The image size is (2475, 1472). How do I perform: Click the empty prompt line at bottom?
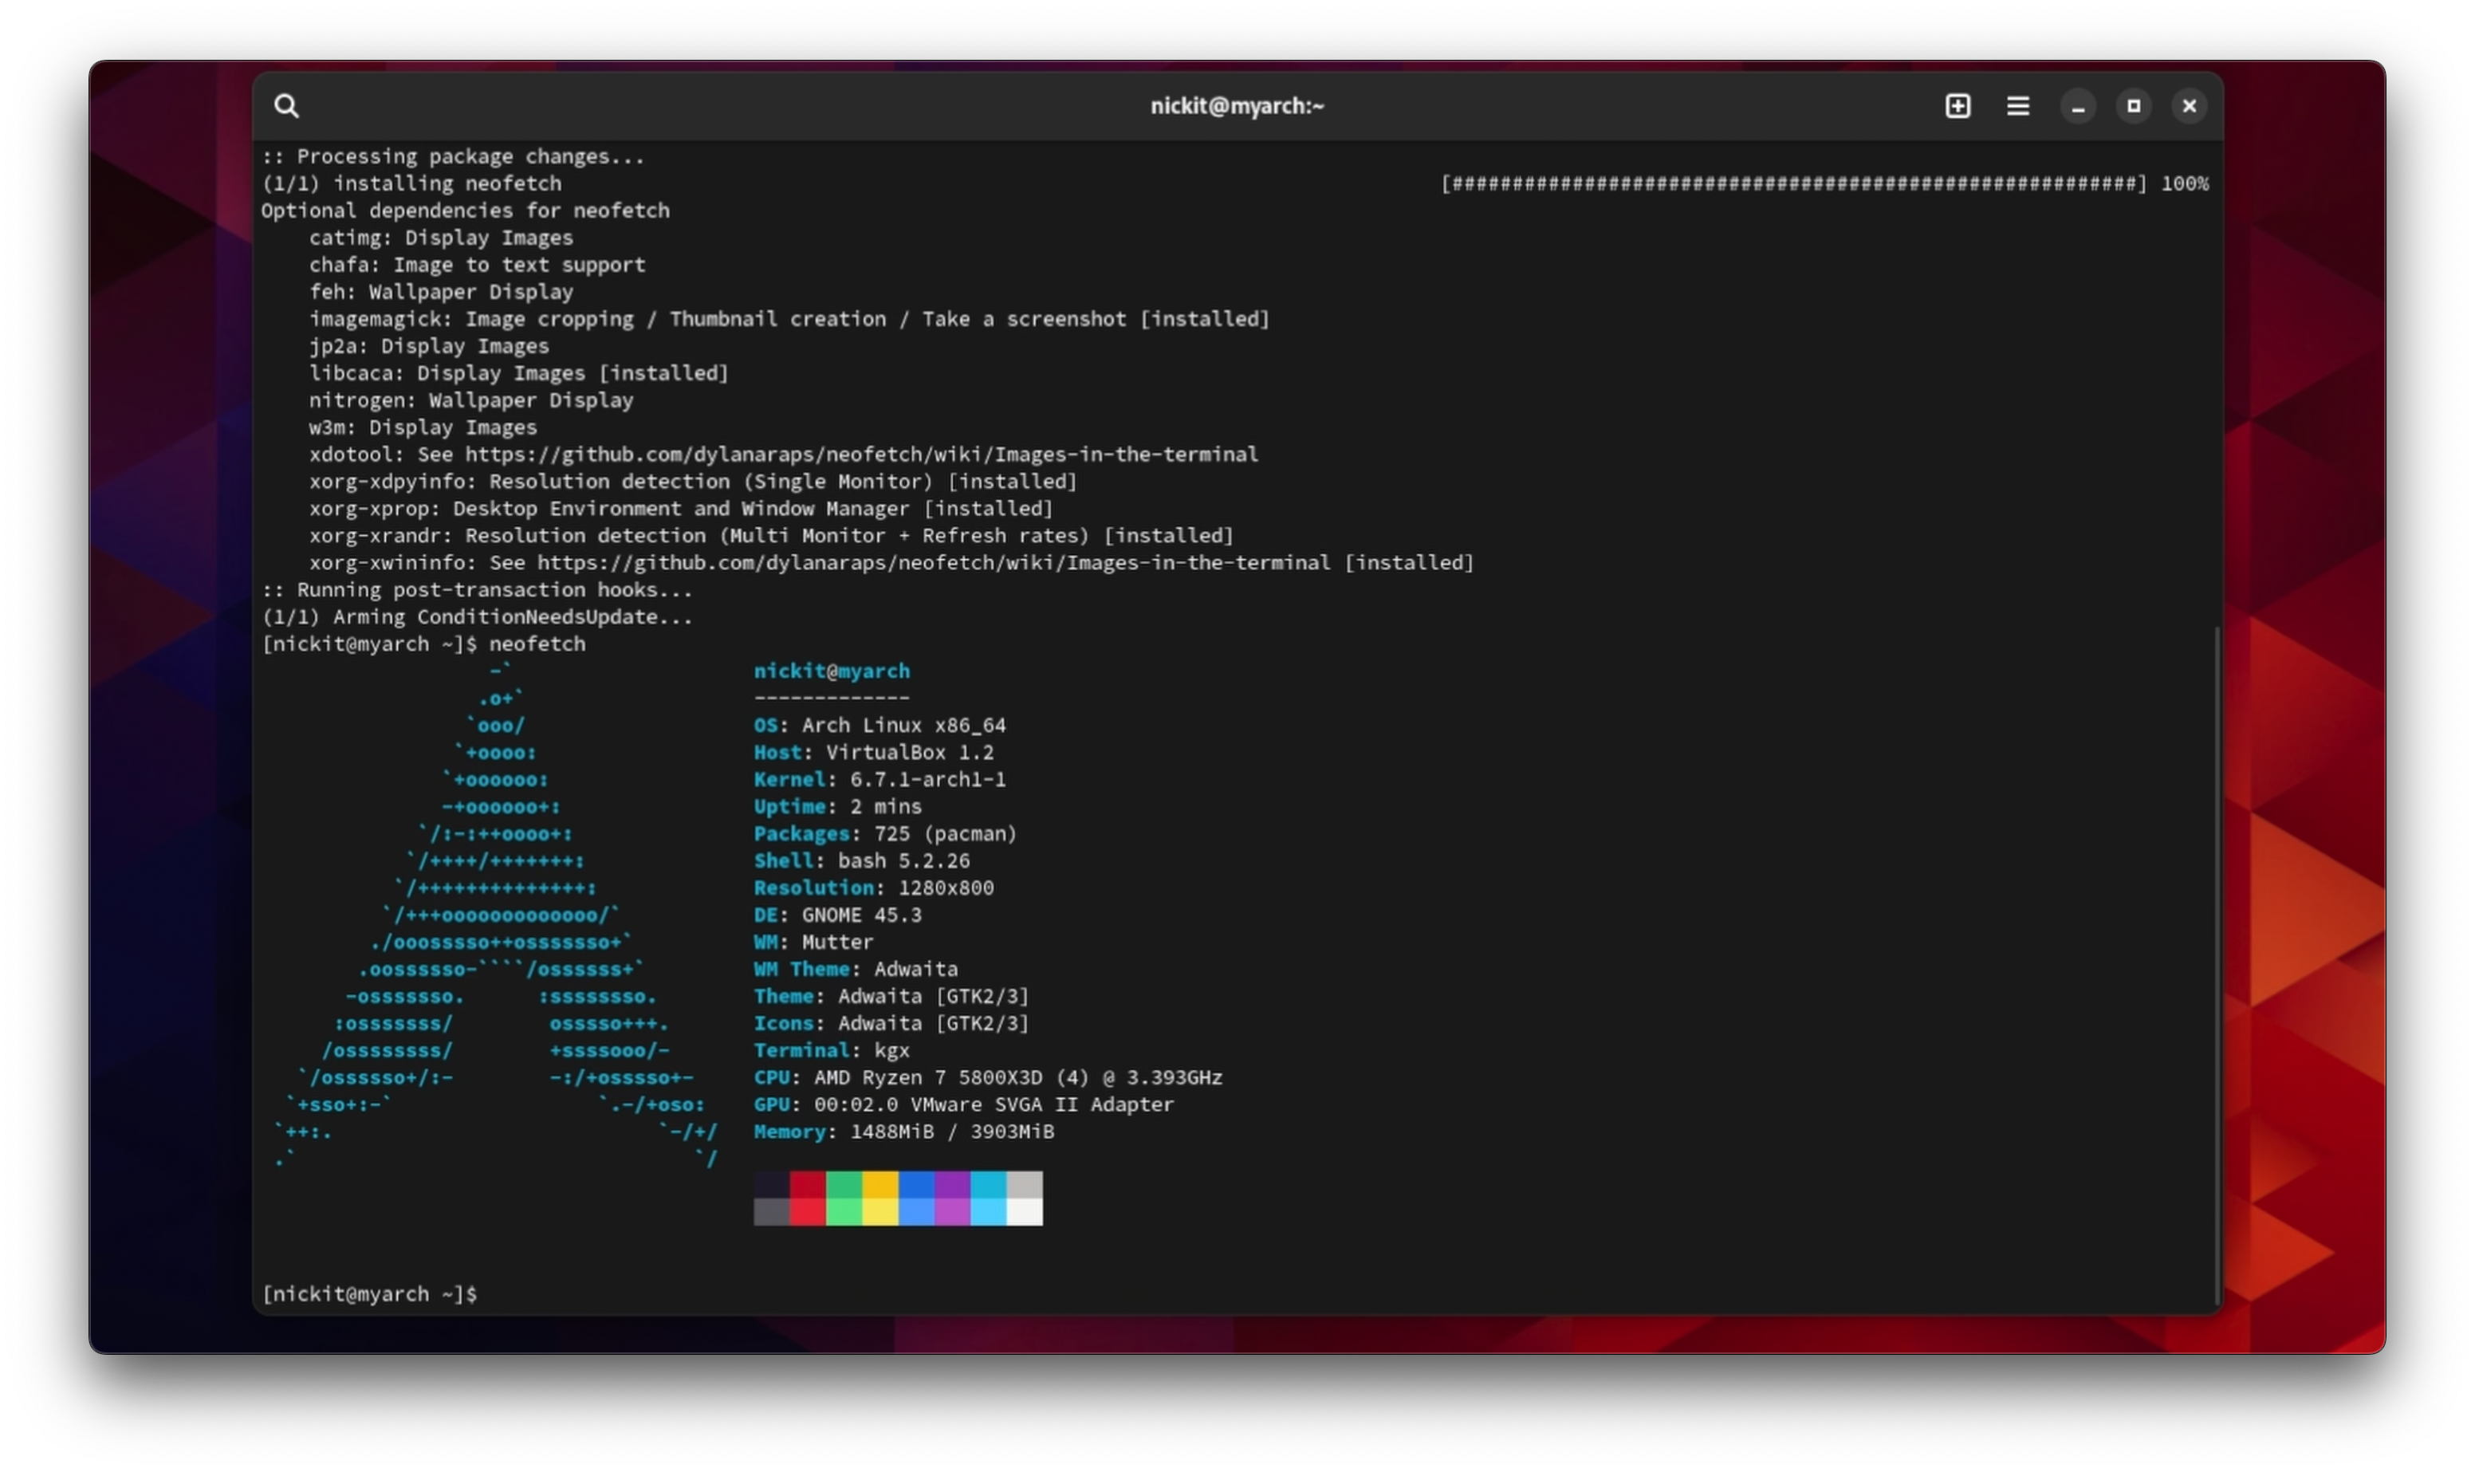coord(369,1293)
